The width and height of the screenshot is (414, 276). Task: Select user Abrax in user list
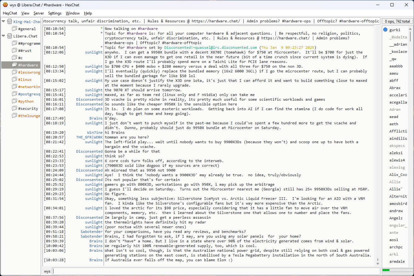395,88
